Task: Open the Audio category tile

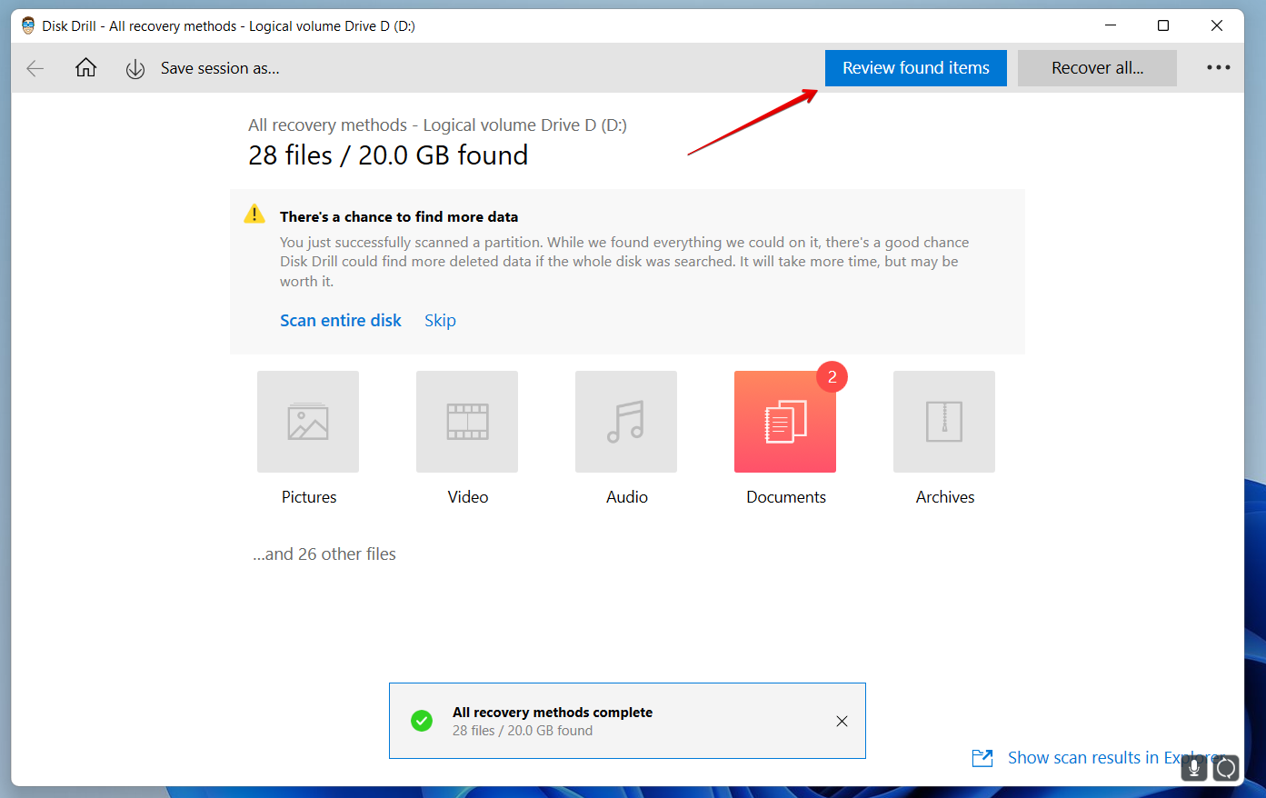Action: (x=626, y=422)
